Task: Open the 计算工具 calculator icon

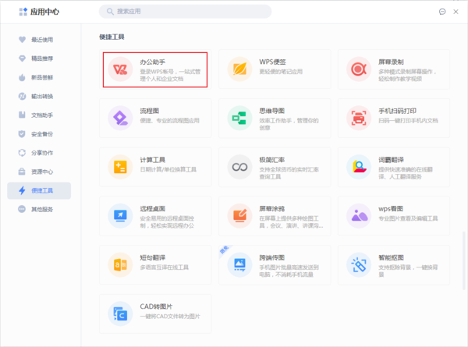Action: coord(120,166)
